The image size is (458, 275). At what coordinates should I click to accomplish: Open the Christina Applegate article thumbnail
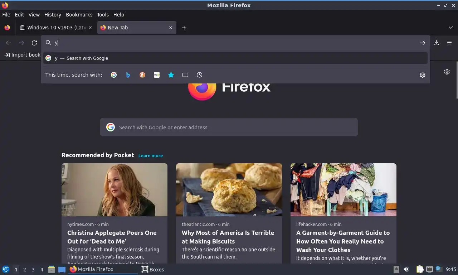point(114,190)
